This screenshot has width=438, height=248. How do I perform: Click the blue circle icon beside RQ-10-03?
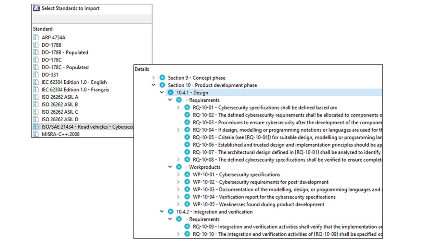point(187,123)
